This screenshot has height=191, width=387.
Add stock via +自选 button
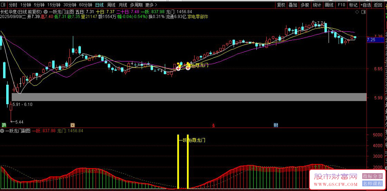pyautogui.click(x=366, y=5)
